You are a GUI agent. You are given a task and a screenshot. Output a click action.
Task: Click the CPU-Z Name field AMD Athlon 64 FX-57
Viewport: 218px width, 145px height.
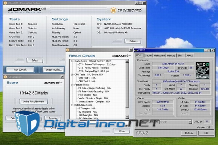(x=173, y=64)
